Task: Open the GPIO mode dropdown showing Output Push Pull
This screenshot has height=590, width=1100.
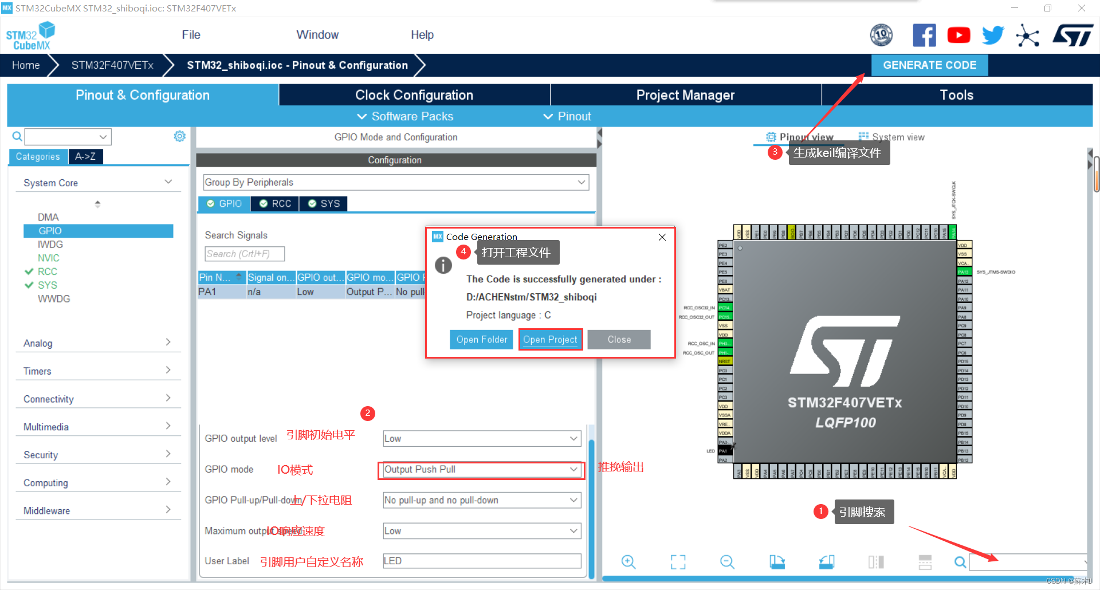Action: pyautogui.click(x=480, y=470)
